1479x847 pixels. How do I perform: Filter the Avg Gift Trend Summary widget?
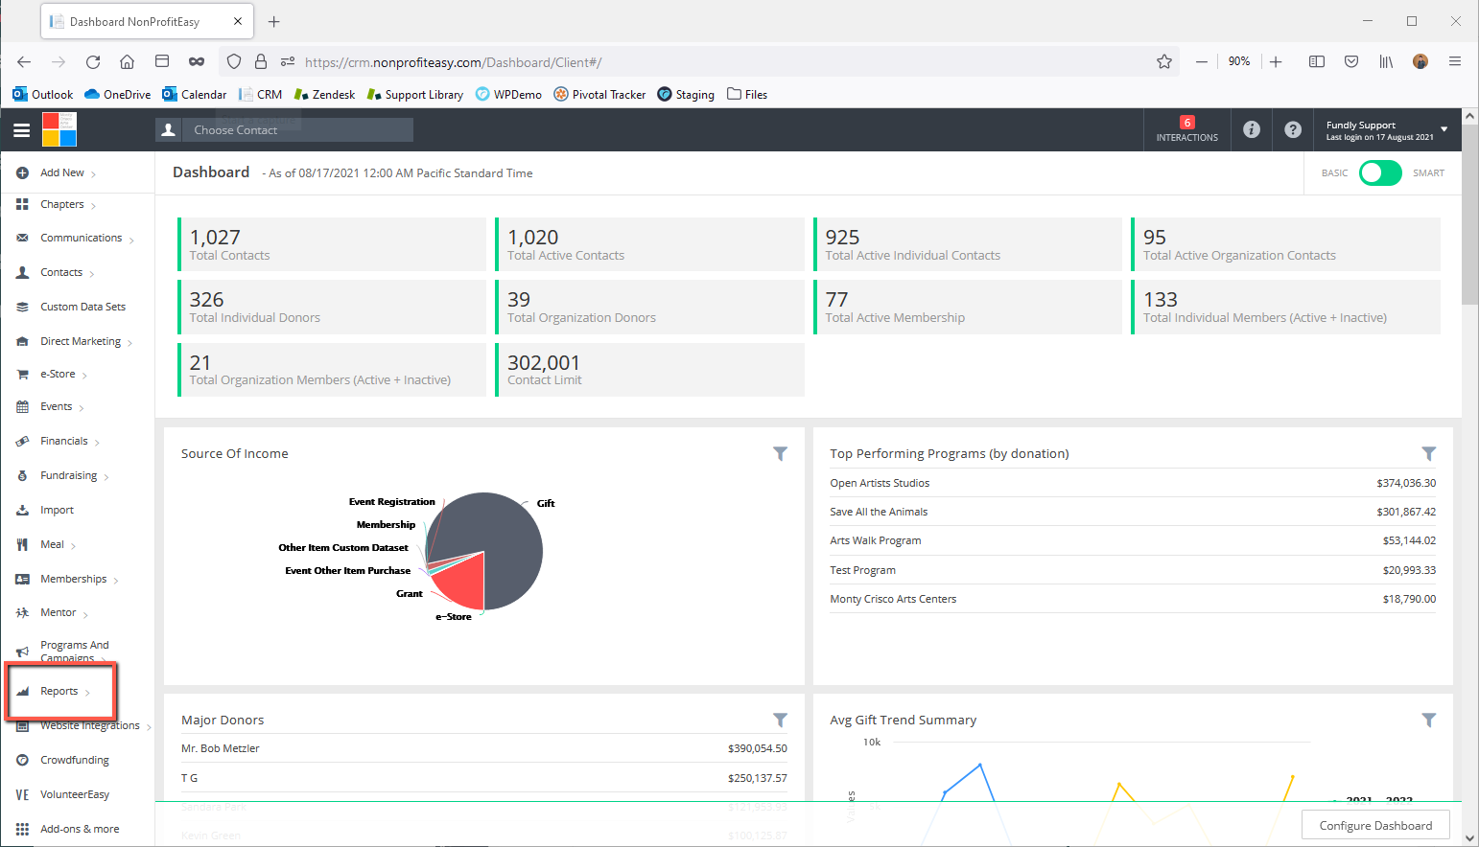[x=1428, y=720]
